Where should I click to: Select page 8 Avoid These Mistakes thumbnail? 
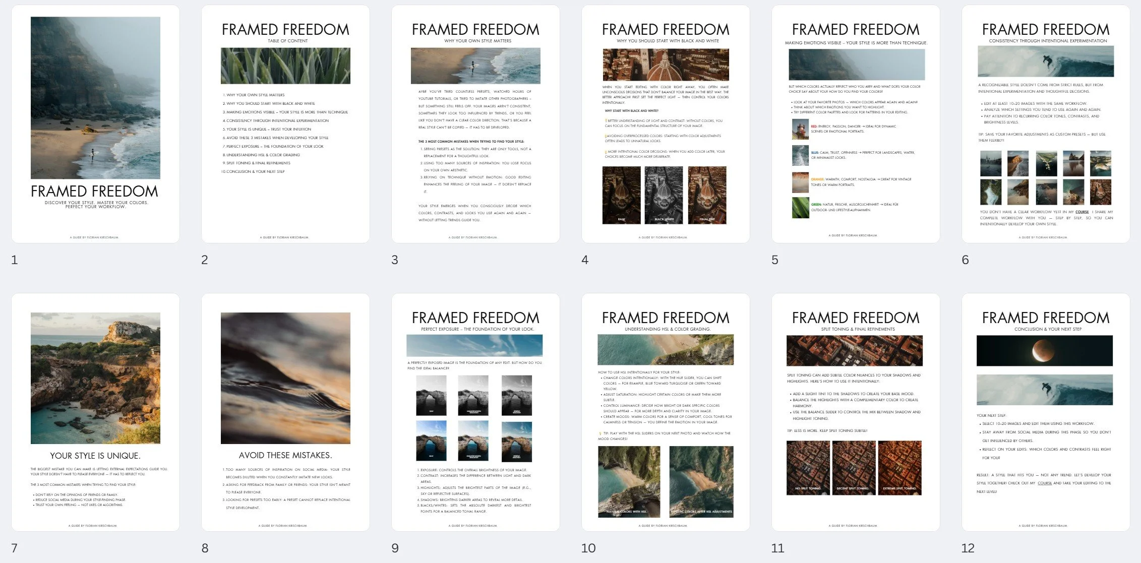[285, 412]
